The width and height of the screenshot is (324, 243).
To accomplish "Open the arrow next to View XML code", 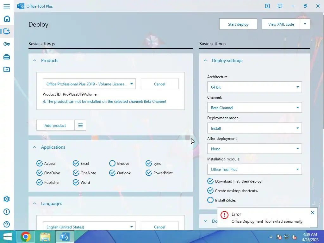I will click(x=305, y=24).
